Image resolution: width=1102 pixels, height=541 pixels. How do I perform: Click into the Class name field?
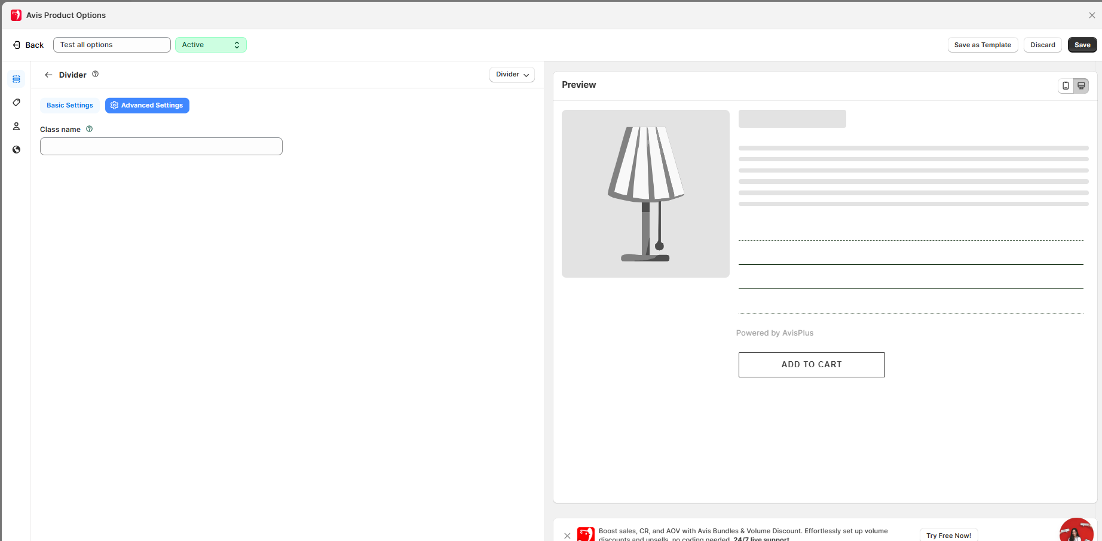click(161, 146)
